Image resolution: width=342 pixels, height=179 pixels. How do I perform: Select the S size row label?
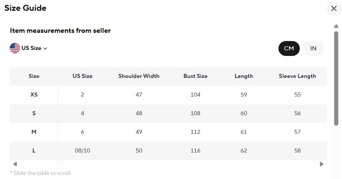34,113
